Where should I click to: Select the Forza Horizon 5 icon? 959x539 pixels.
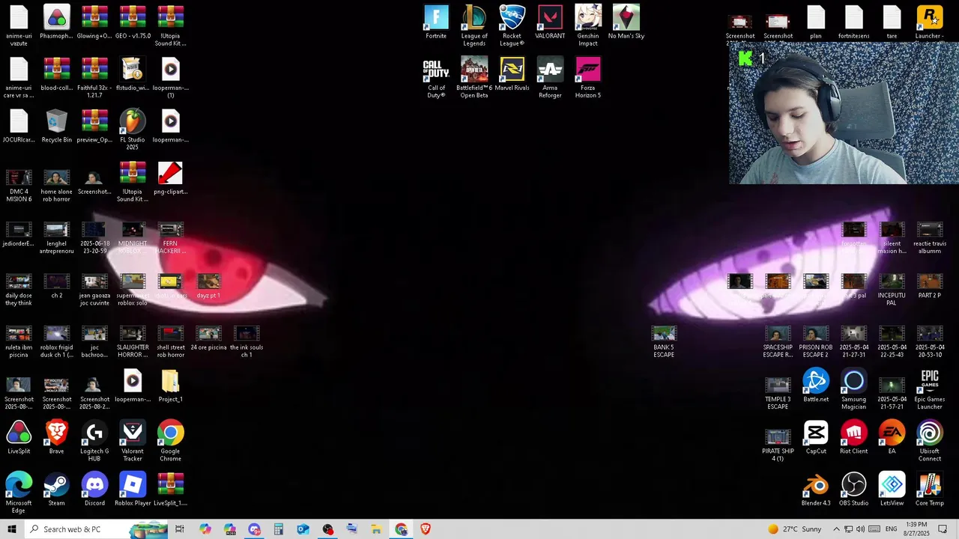(x=588, y=78)
